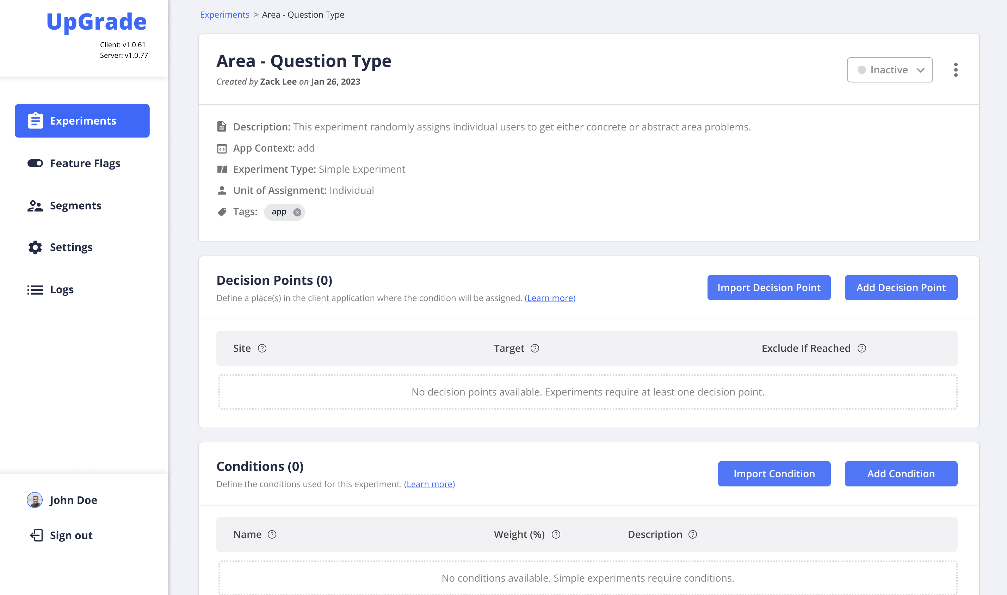Click help icon beside Weight (%) column
This screenshot has height=595, width=1007.
556,534
